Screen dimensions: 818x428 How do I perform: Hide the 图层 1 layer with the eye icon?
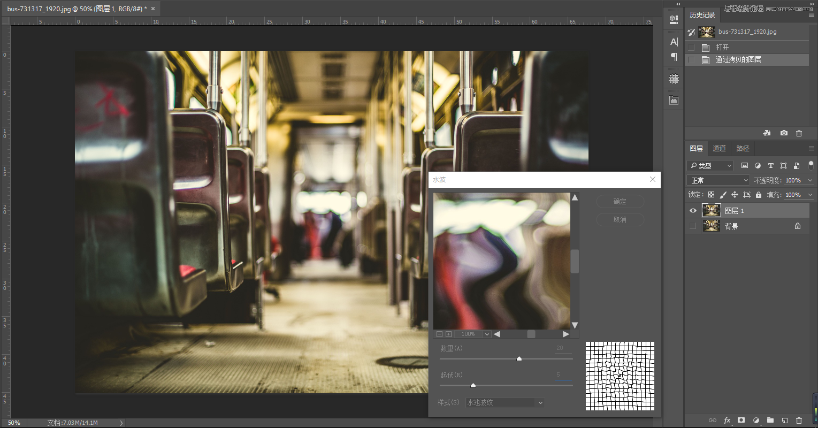pos(693,211)
